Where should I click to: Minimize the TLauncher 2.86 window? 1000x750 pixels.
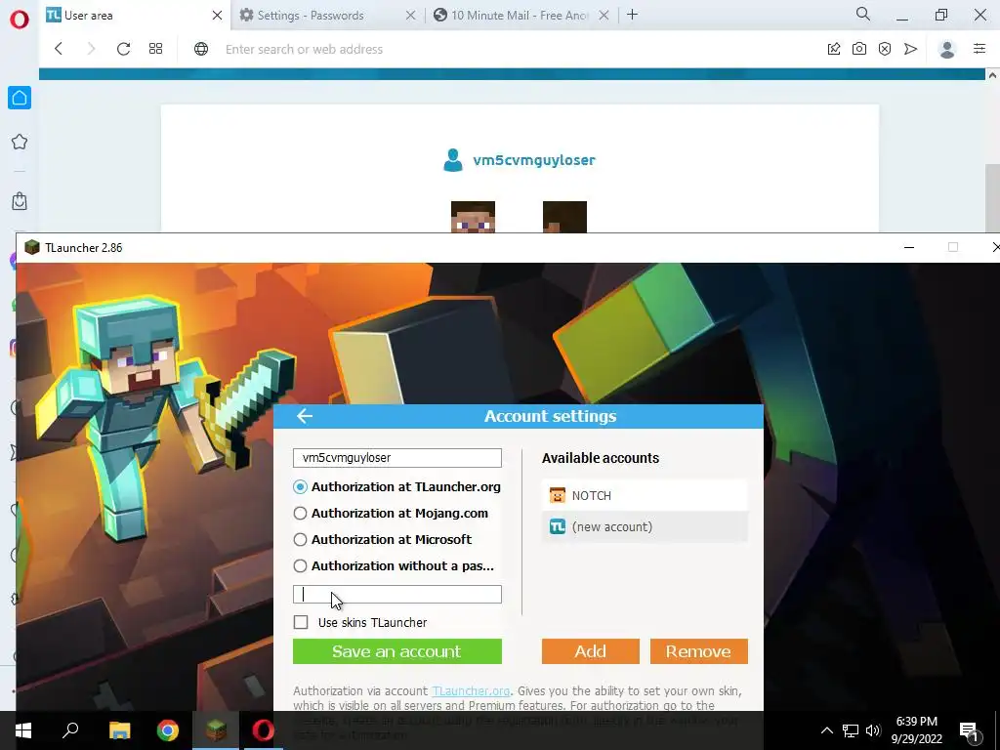point(909,247)
